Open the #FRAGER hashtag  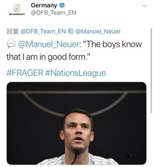pyautogui.click(x=25, y=73)
